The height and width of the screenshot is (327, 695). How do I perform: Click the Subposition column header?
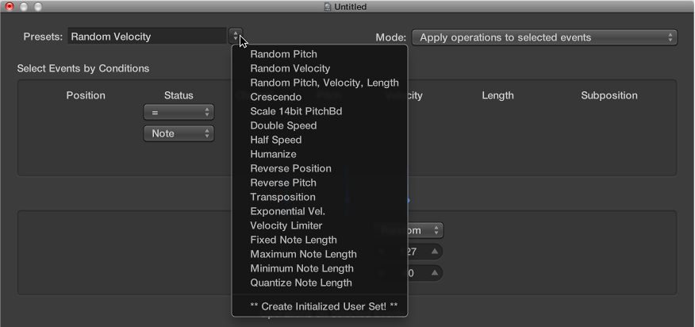click(x=609, y=95)
